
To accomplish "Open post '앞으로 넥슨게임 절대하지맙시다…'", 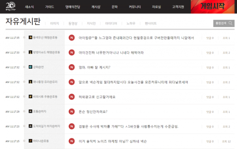I will coord(134,82).
